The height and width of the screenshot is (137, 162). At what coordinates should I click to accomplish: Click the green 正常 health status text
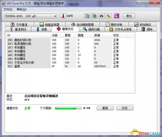tap(27, 108)
